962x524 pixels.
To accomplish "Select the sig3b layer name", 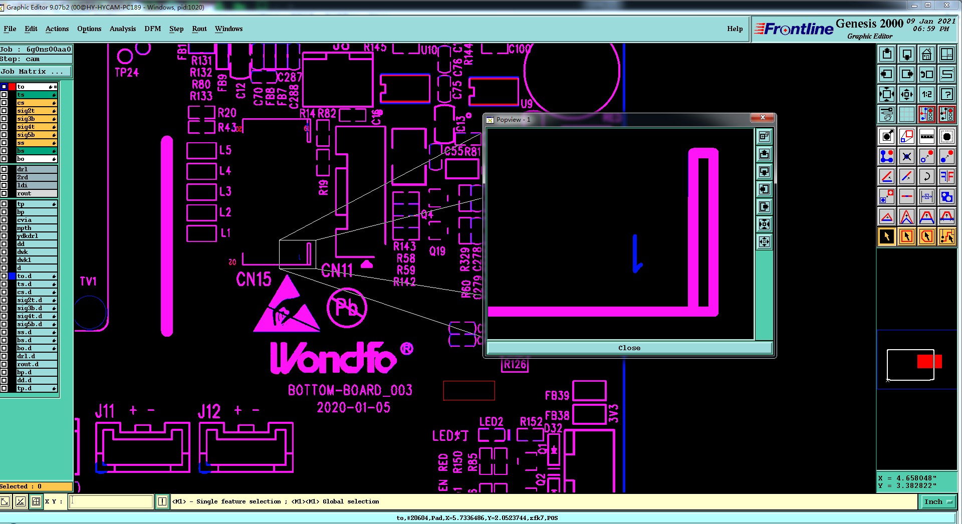I will (37, 119).
